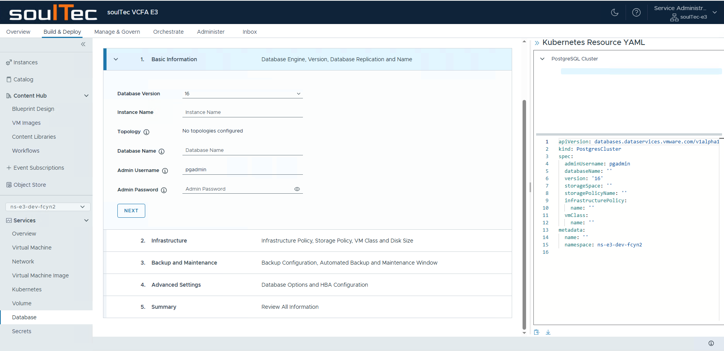Show the admin password with eye icon
The width and height of the screenshot is (724, 351).
[x=297, y=189]
